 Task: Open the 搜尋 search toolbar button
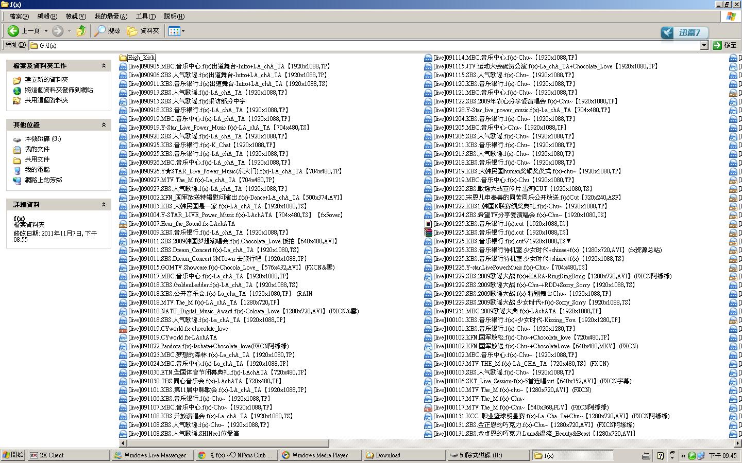coord(107,31)
